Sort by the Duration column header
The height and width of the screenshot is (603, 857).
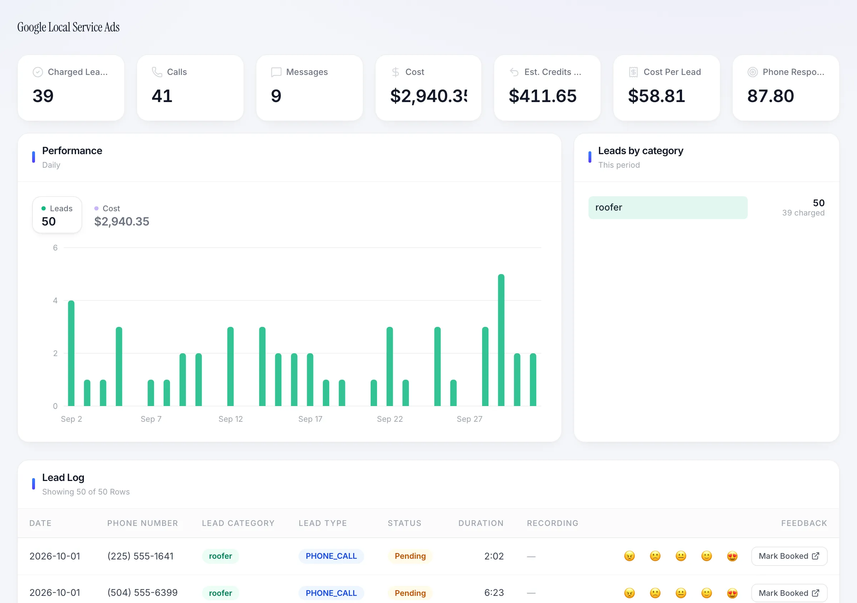(481, 523)
